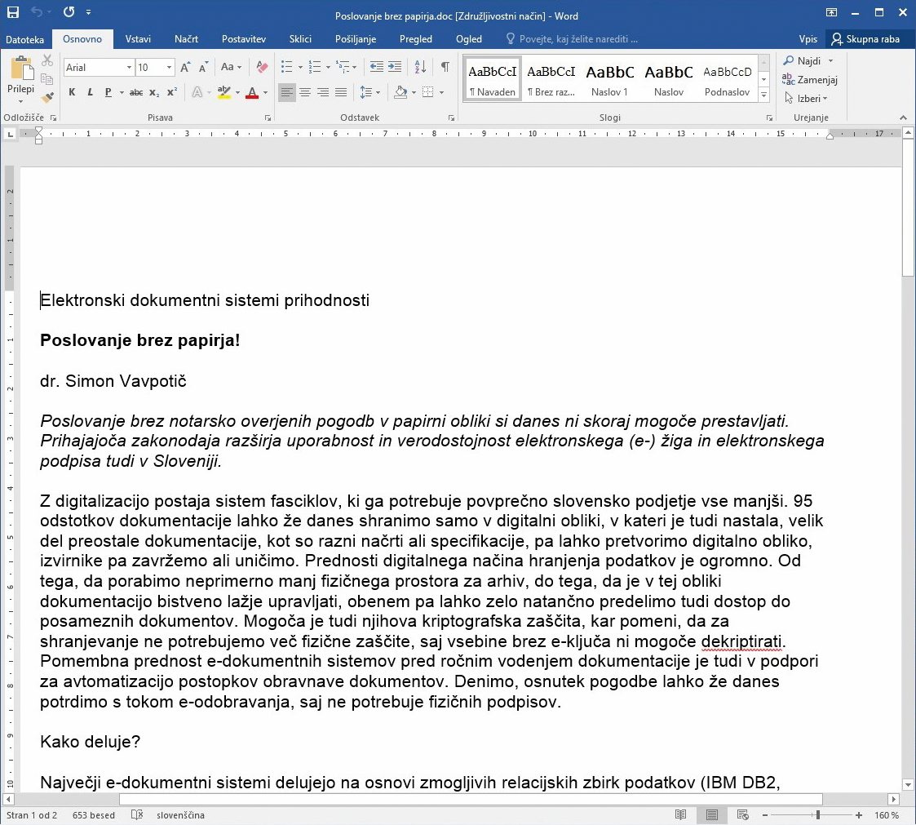Viewport: 916px width, 825px height.
Task: Toggle superscript formatting
Action: point(172,92)
